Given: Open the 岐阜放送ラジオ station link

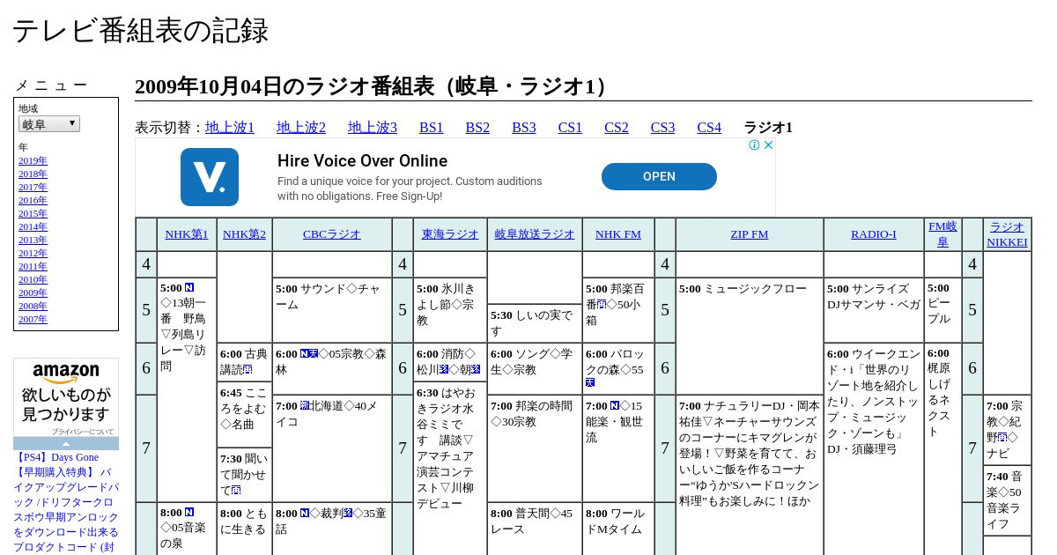Looking at the screenshot, I should point(535,234).
